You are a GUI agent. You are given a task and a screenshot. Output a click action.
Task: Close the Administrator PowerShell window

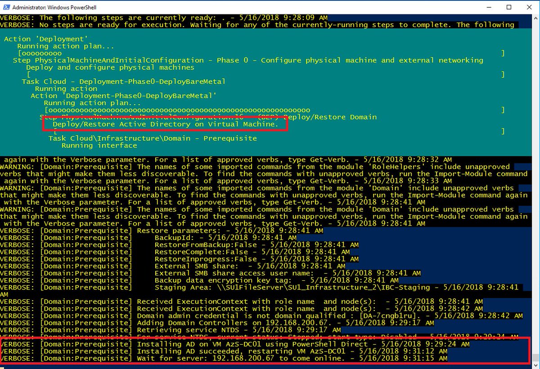[x=529, y=7]
